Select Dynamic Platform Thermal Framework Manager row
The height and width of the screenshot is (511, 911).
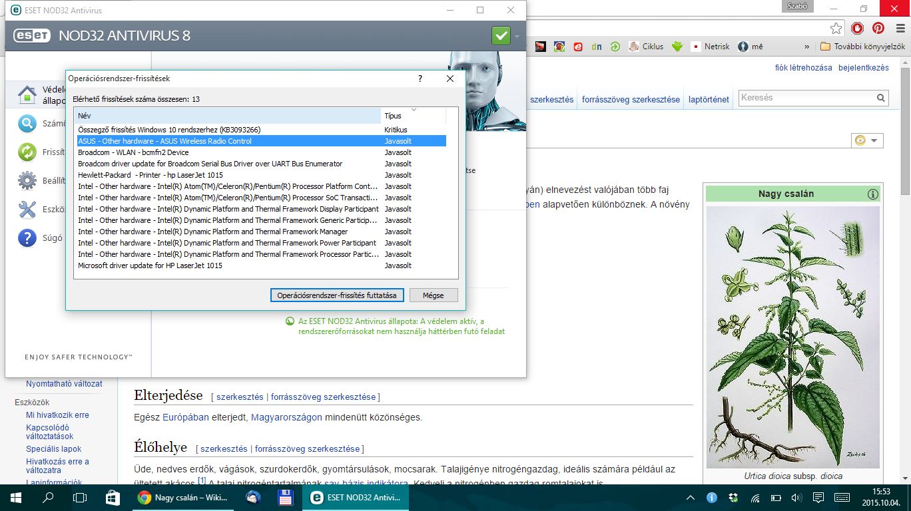click(261, 232)
